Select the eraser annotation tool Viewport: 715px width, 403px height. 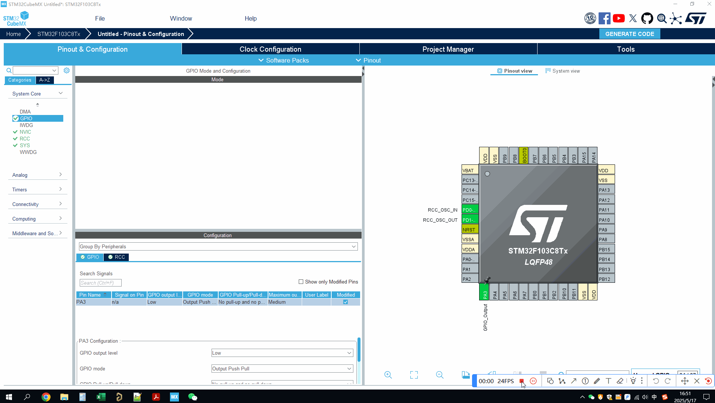coord(620,381)
